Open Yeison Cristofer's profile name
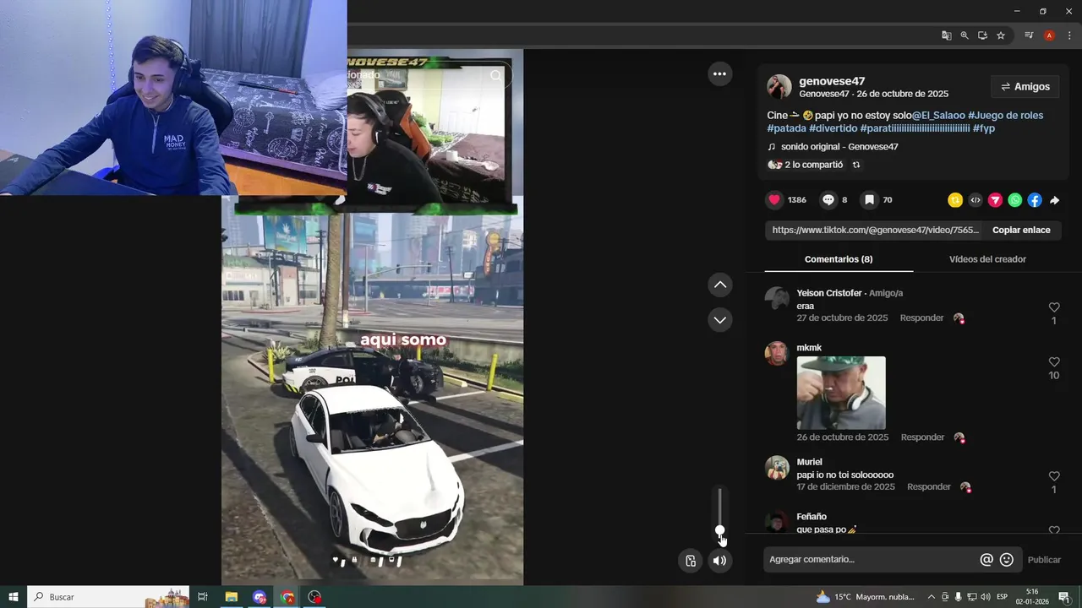The height and width of the screenshot is (608, 1082). pyautogui.click(x=829, y=293)
